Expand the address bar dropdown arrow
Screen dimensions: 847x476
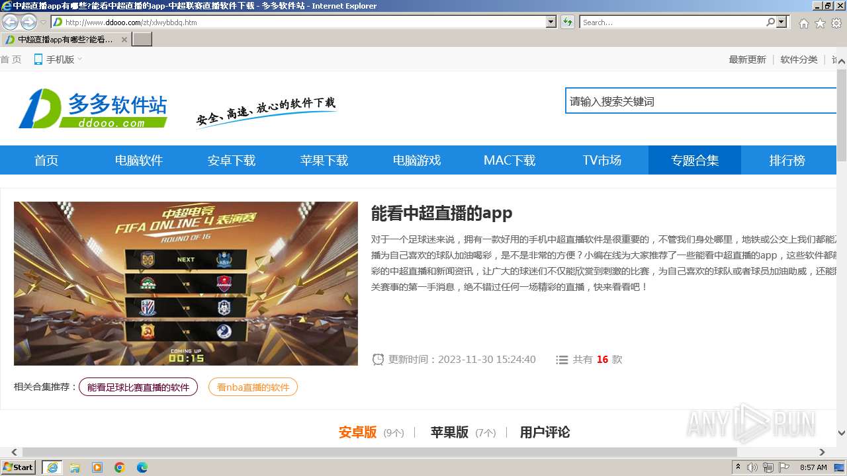551,22
